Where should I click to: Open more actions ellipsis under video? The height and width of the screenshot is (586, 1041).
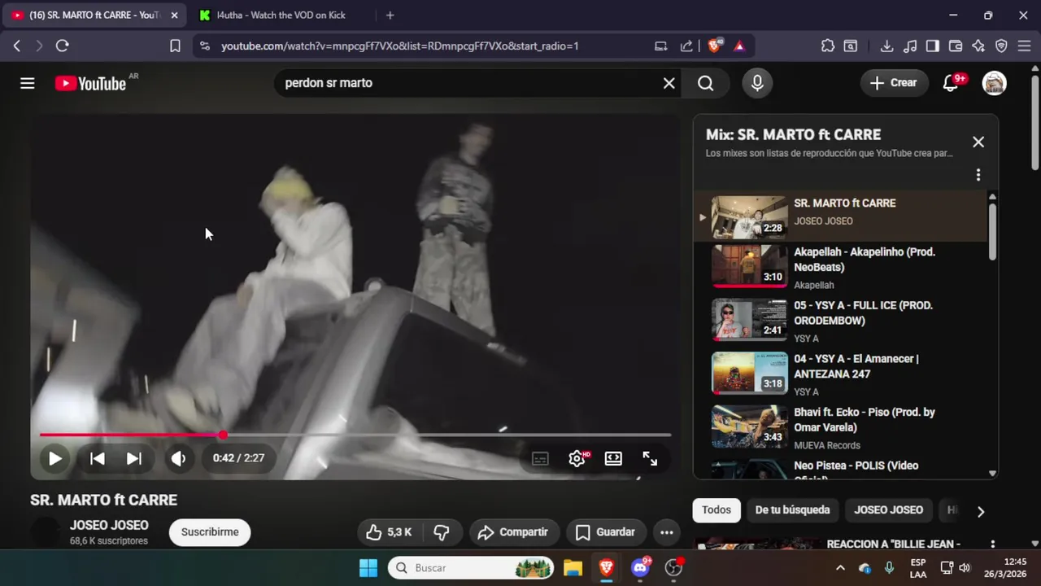[666, 532]
